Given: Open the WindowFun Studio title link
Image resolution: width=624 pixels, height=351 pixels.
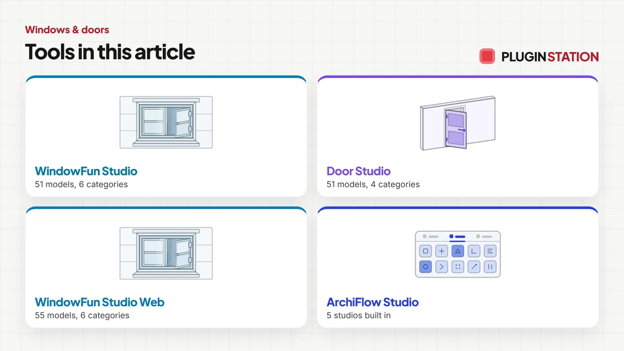Looking at the screenshot, I should 86,171.
